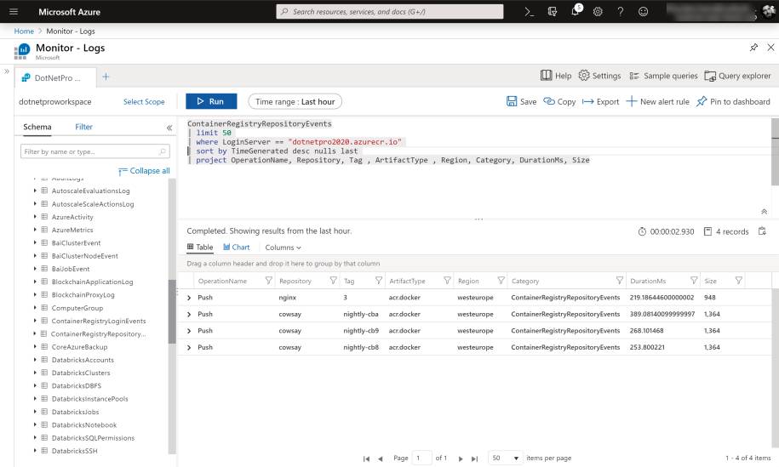779x467 pixels.
Task: Pin the Monitor - Logs blade
Action: [x=753, y=47]
